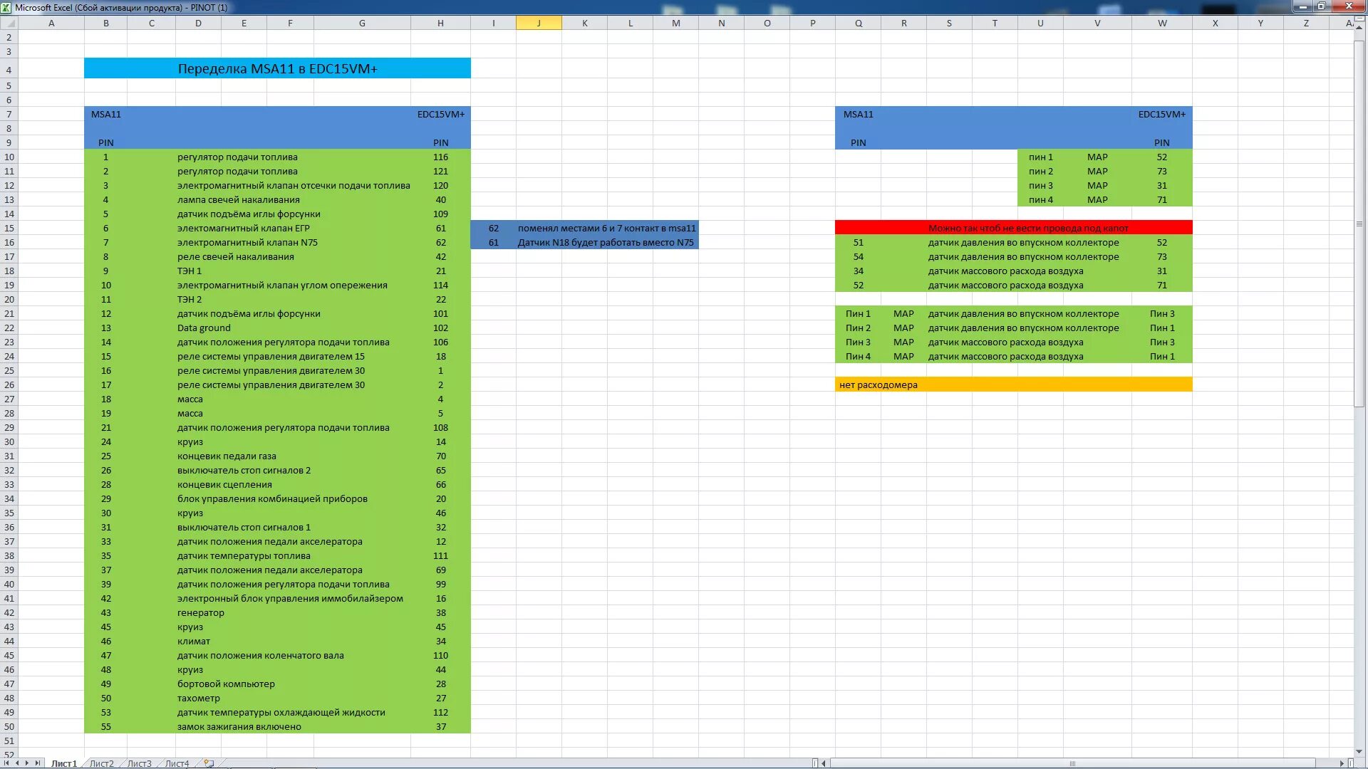
Task: Click vertical split box above scrollbar
Action: pos(1359,19)
